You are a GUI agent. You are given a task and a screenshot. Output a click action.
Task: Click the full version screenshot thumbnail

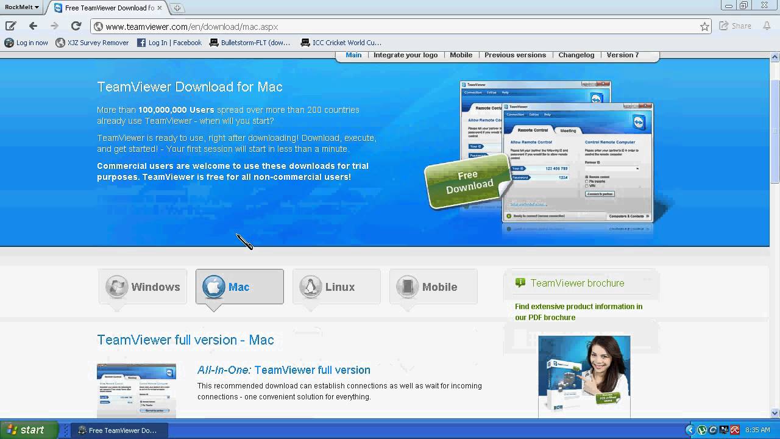click(x=136, y=391)
